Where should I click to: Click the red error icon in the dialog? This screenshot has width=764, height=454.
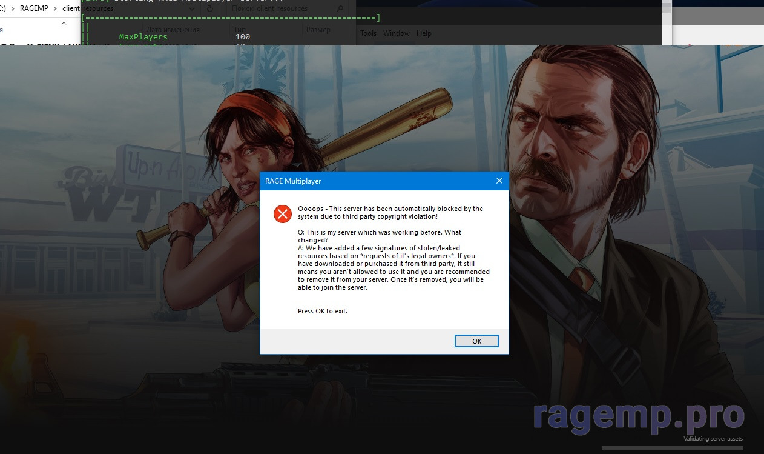(283, 213)
